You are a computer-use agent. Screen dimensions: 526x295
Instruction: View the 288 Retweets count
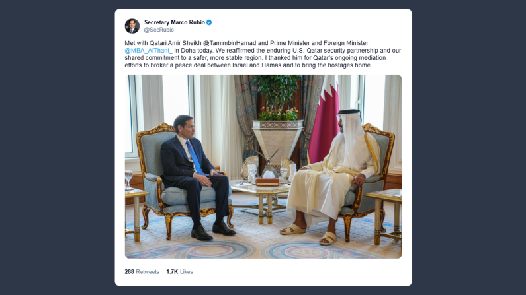142,272
